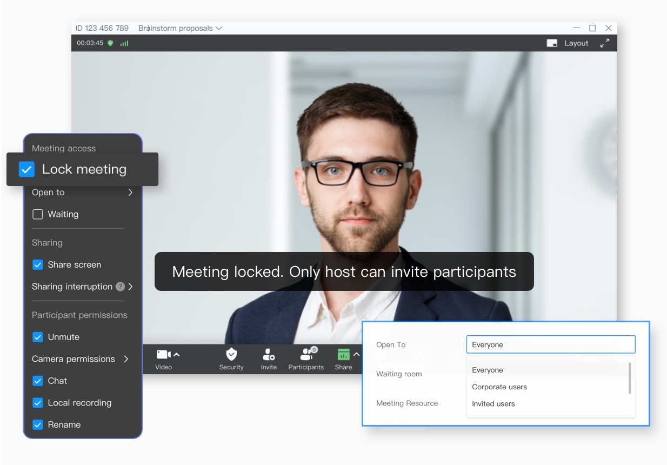The width and height of the screenshot is (667, 465).
Task: Click the Open to menu row
Action: tap(82, 192)
